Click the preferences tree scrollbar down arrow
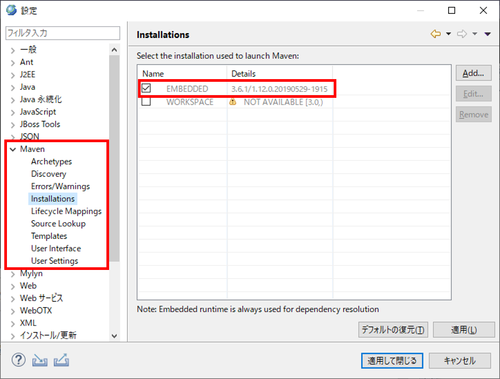This screenshot has width=500, height=379. (114, 336)
